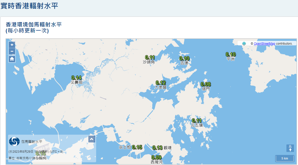Screen dimensions: 298x165
Task: Zoom in on the radiation map
Action: (12, 45)
